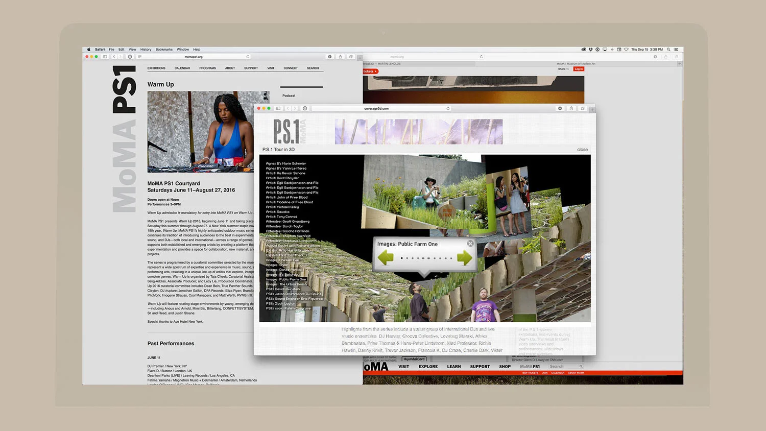The image size is (766, 431).
Task: Toggle sidebar in coverage3d.com window
Action: (x=278, y=108)
